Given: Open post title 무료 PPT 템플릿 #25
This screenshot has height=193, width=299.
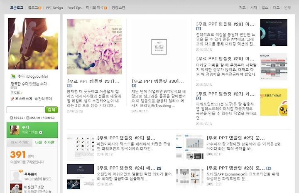Looking at the screenshot, I should tap(235, 138).
